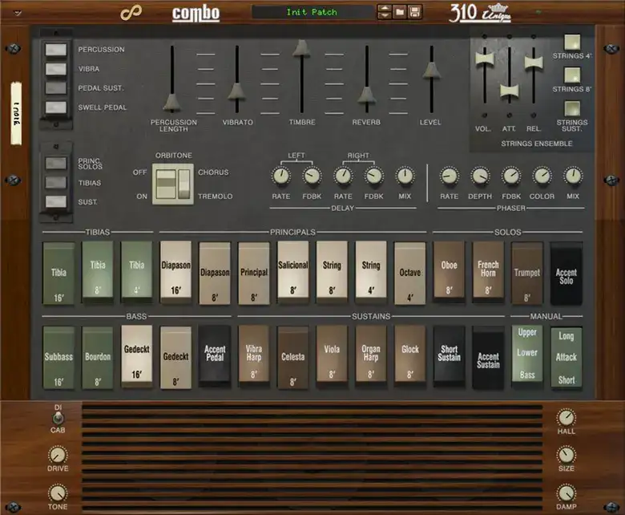Click the Timbre slider handle
The width and height of the screenshot is (625, 515).
pyautogui.click(x=301, y=48)
